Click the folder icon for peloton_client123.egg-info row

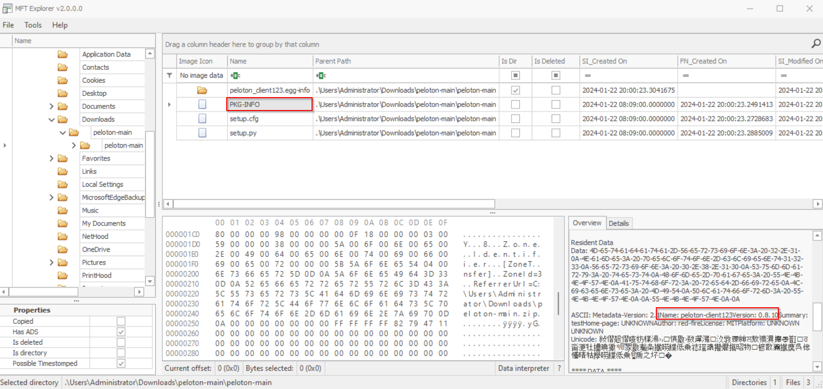click(x=202, y=90)
